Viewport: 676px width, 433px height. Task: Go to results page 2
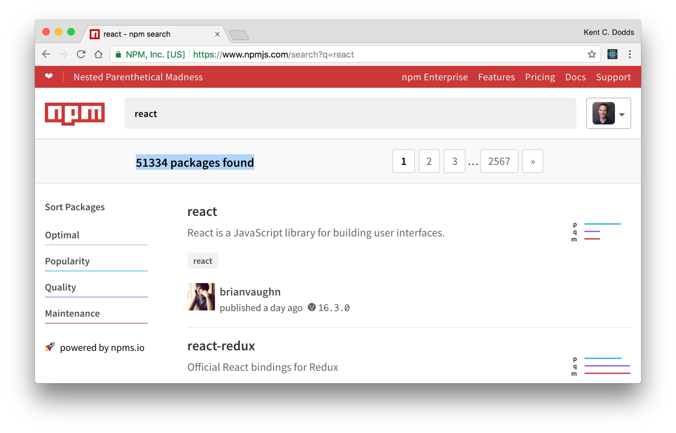point(429,161)
